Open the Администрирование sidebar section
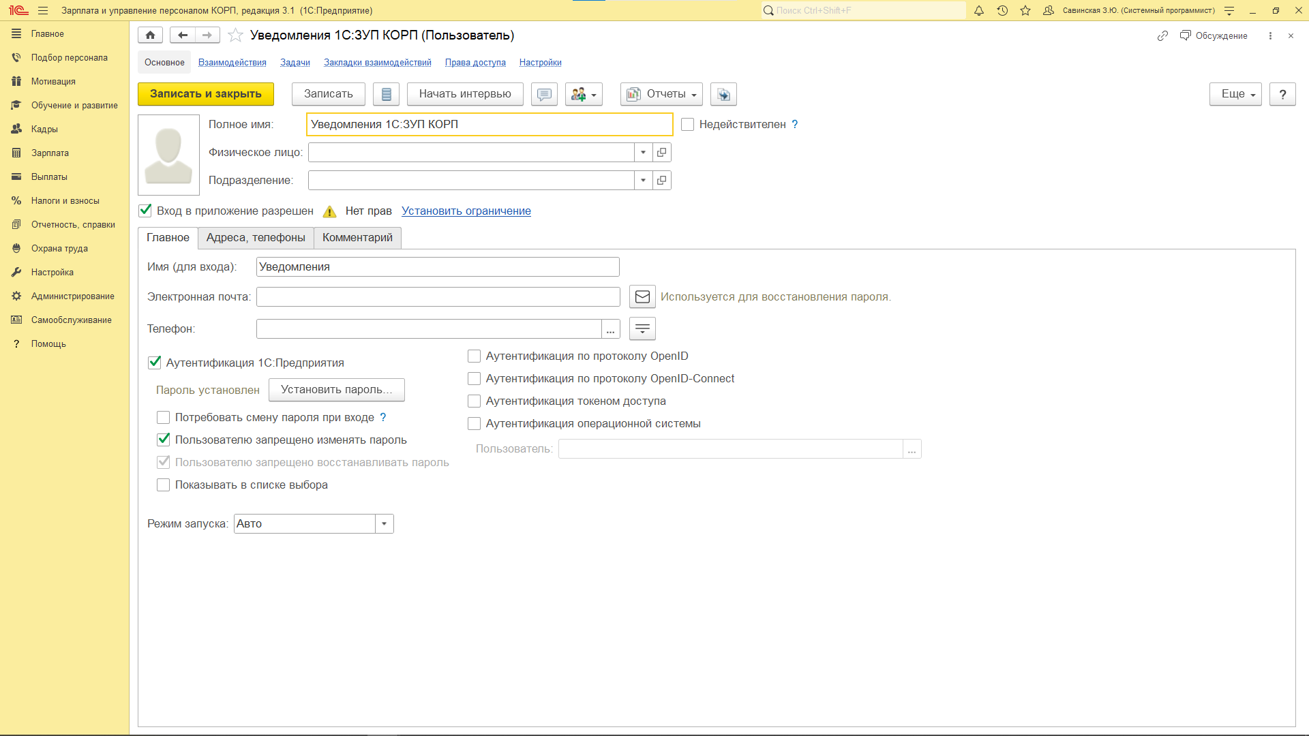The height and width of the screenshot is (736, 1309). click(x=72, y=296)
